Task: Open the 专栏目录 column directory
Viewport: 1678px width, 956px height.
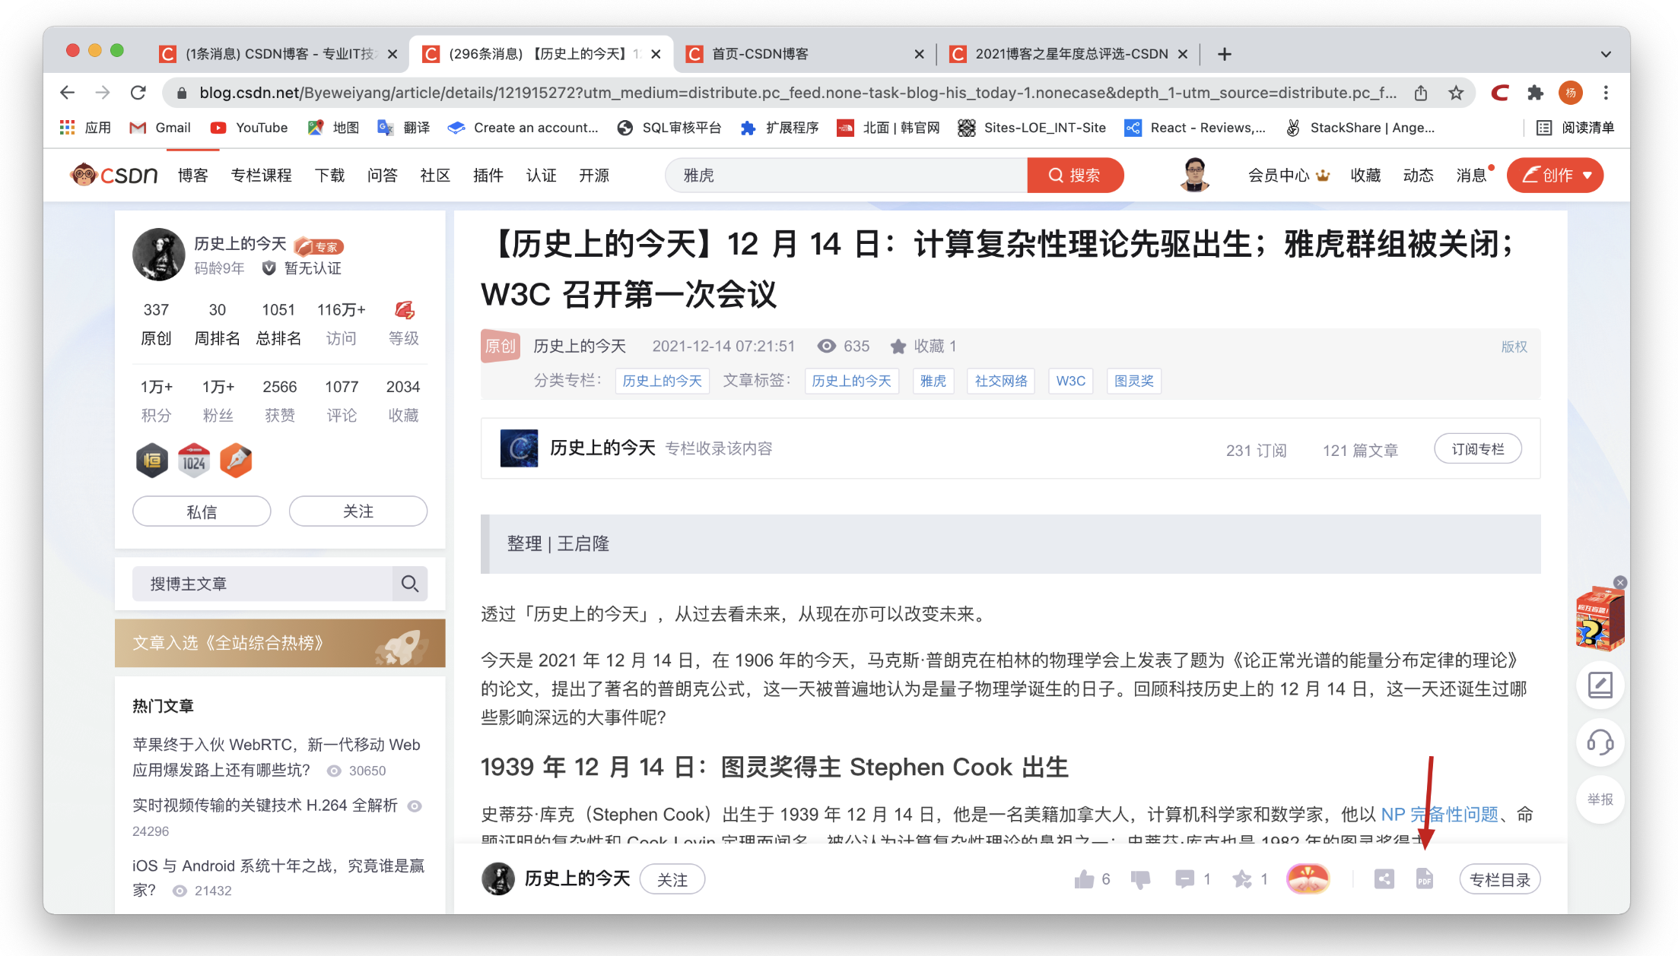Action: pos(1500,879)
